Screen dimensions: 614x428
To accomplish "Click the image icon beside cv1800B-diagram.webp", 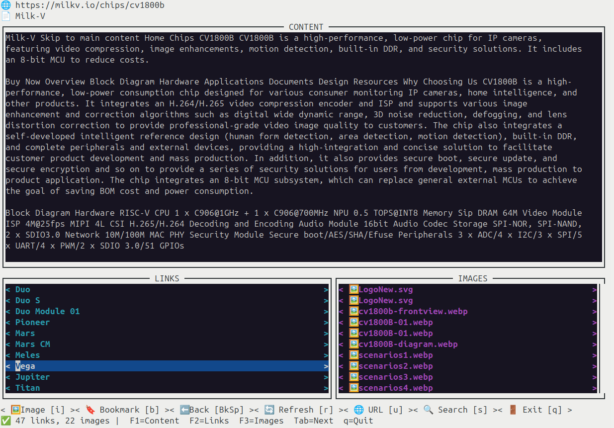I will [x=353, y=344].
